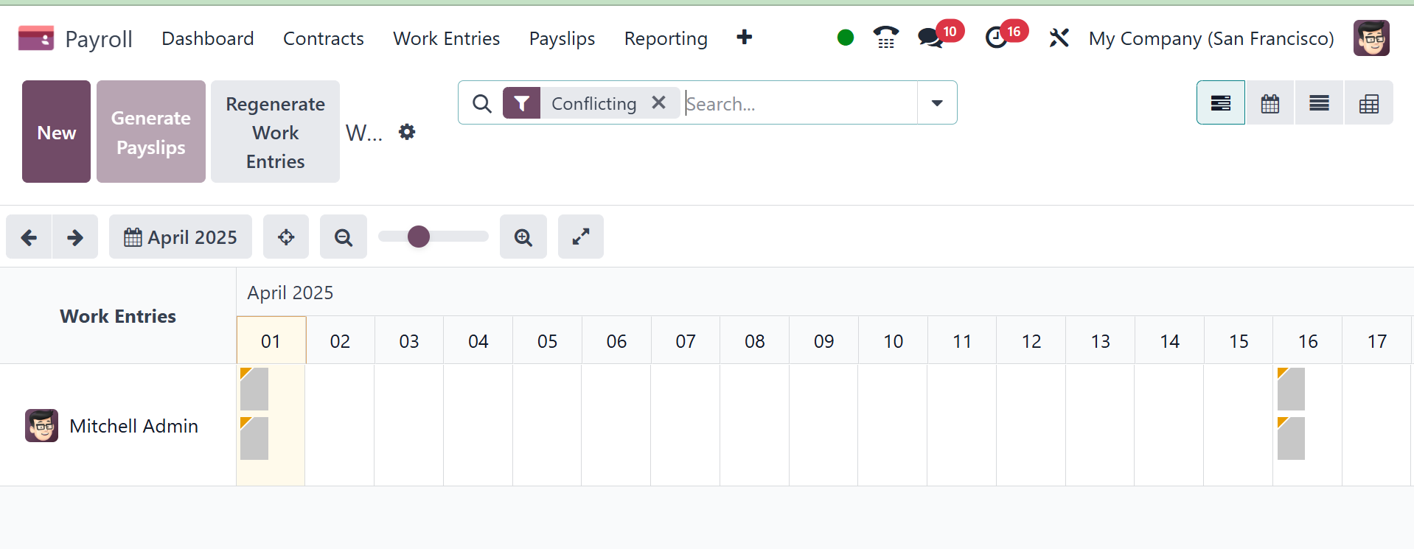Expand the search options dropdown arrow
Image resolution: width=1414 pixels, height=549 pixels.
coord(937,103)
